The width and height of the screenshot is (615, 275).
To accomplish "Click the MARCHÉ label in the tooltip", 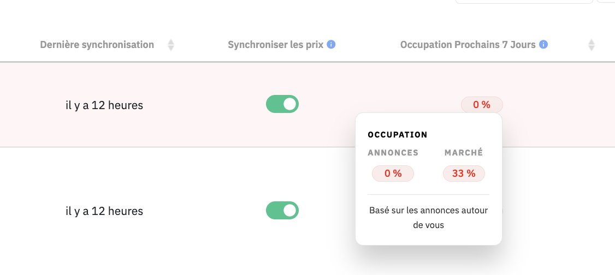I will pyautogui.click(x=464, y=153).
